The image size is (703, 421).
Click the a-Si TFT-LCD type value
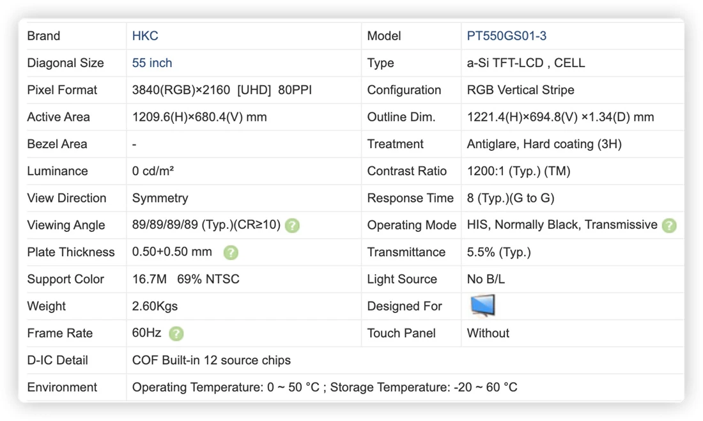(x=526, y=63)
